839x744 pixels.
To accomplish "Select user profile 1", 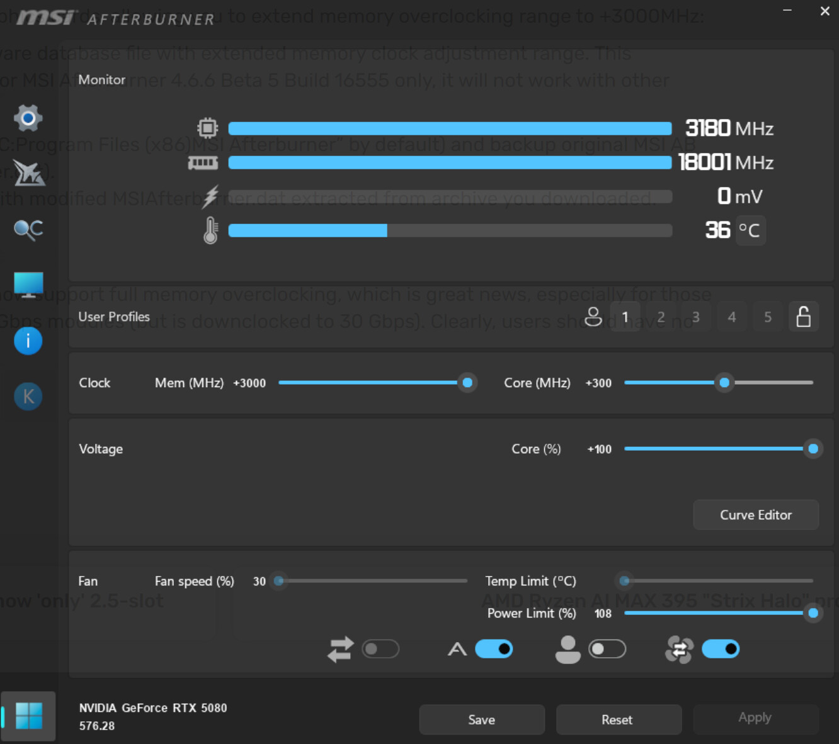I will [625, 317].
